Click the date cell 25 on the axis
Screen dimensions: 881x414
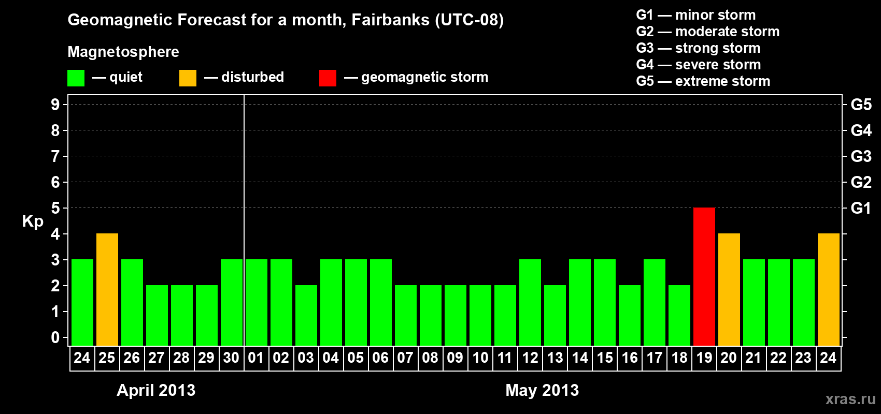(x=107, y=358)
